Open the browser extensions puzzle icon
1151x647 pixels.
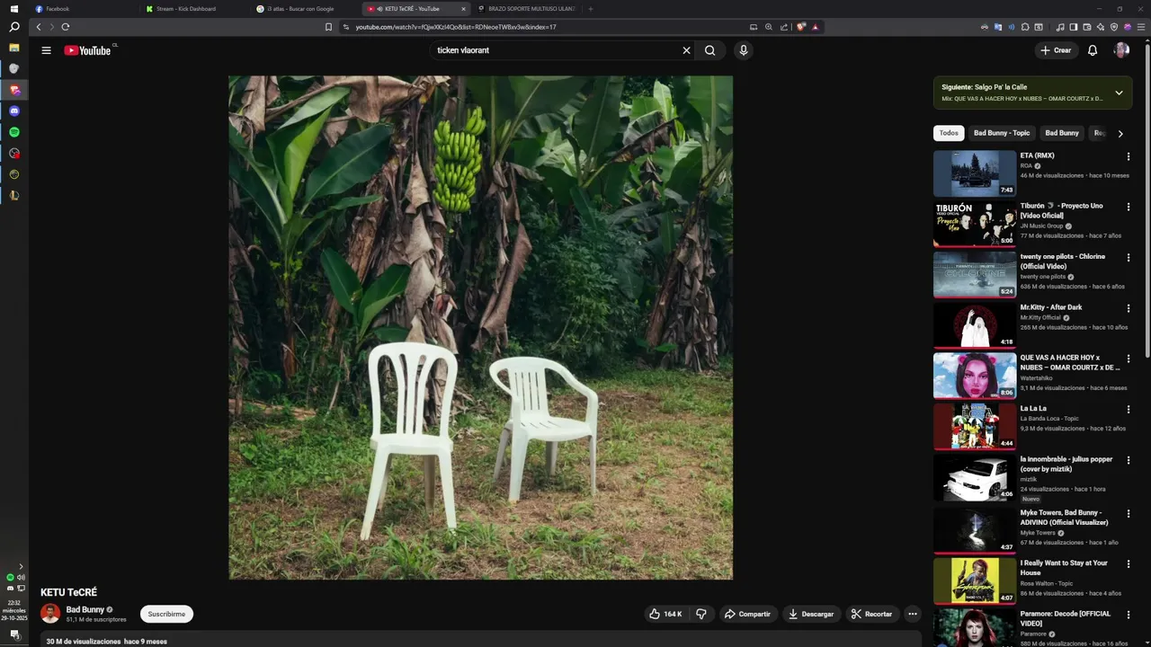click(x=1025, y=27)
